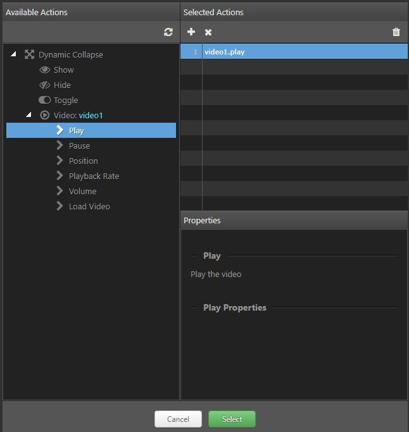
Task: Click the crossed-eye icon beside Hide
Action: (45, 85)
